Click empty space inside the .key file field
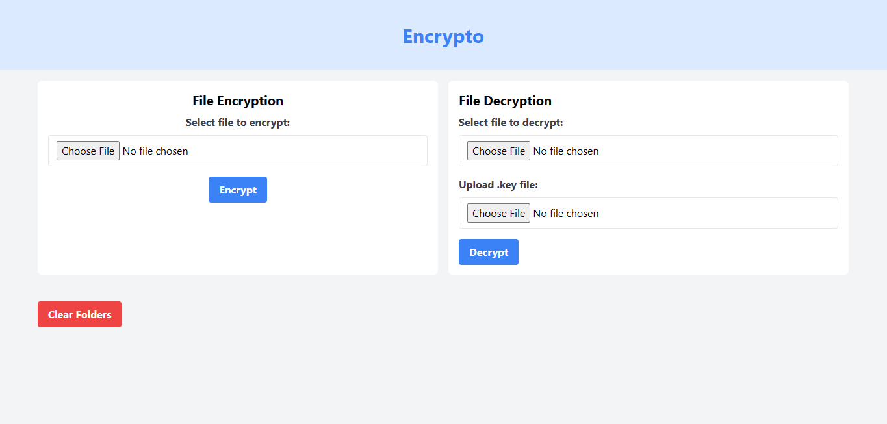This screenshot has width=887, height=424. point(715,213)
